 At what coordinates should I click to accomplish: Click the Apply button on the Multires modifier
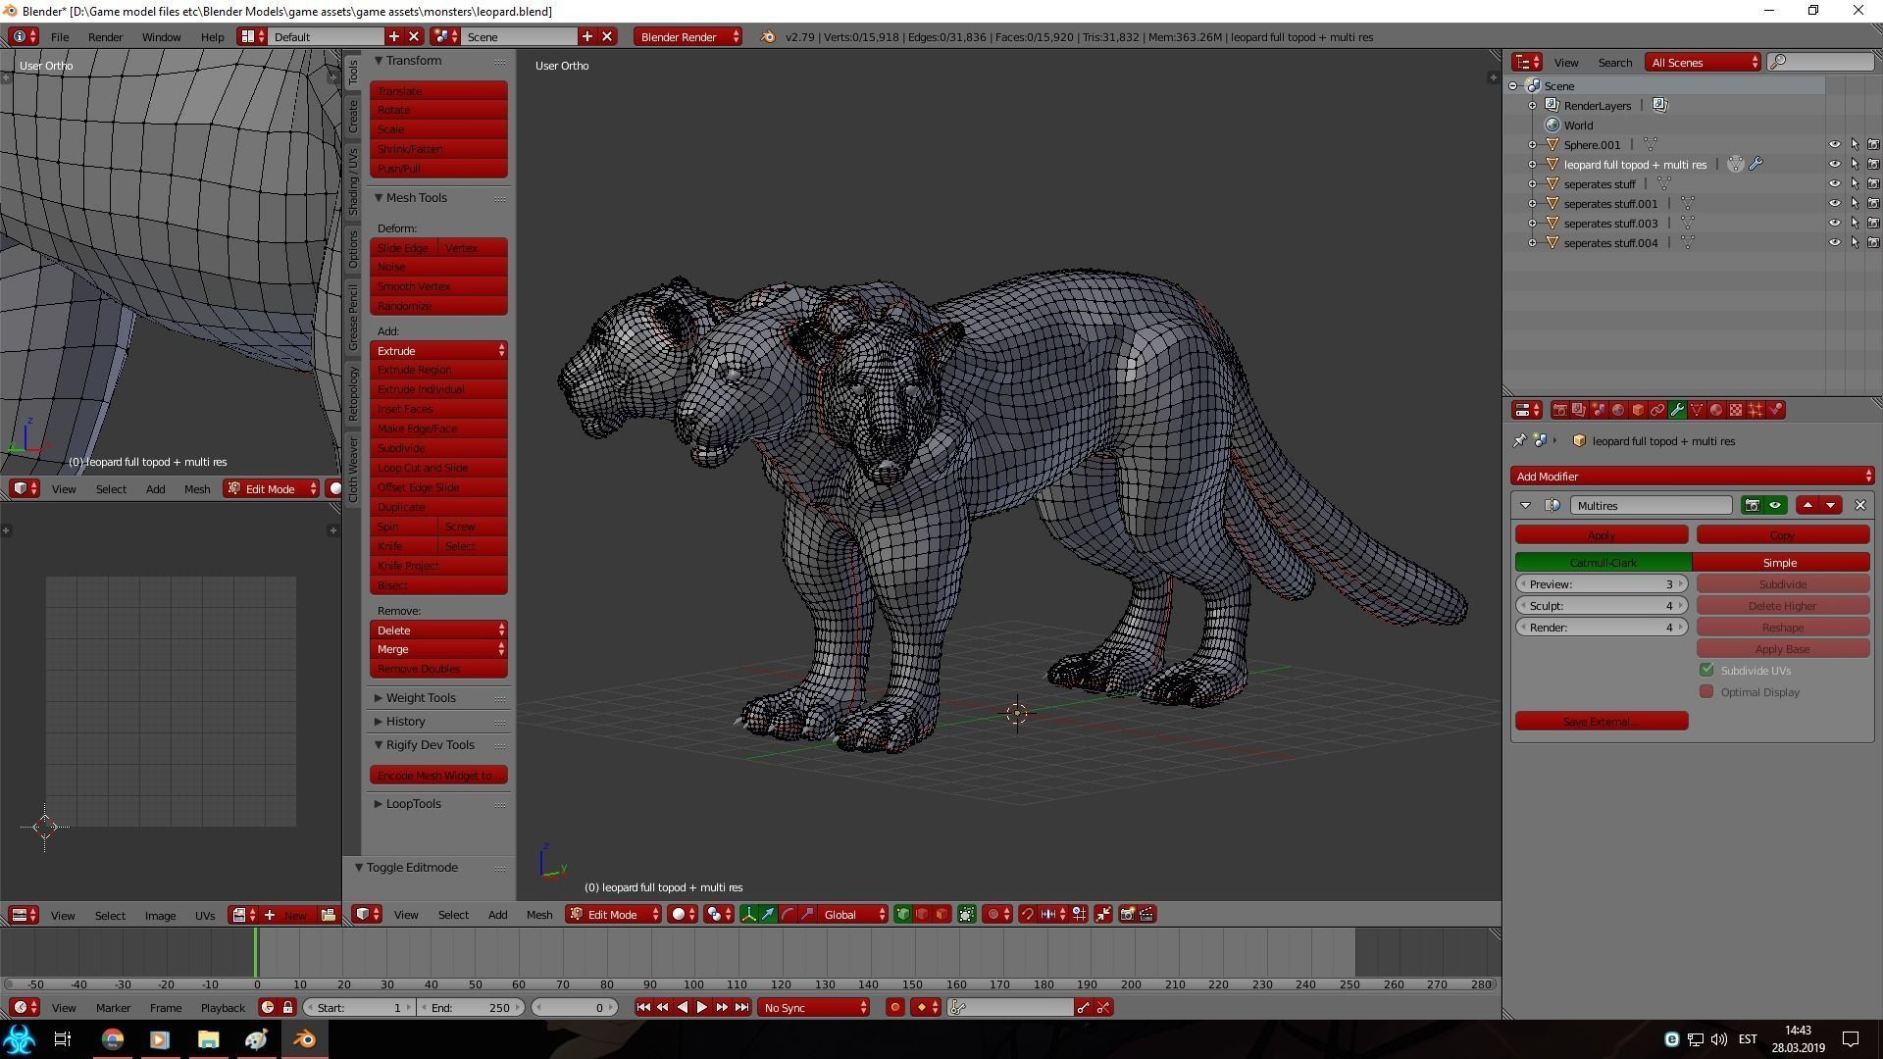1601,534
